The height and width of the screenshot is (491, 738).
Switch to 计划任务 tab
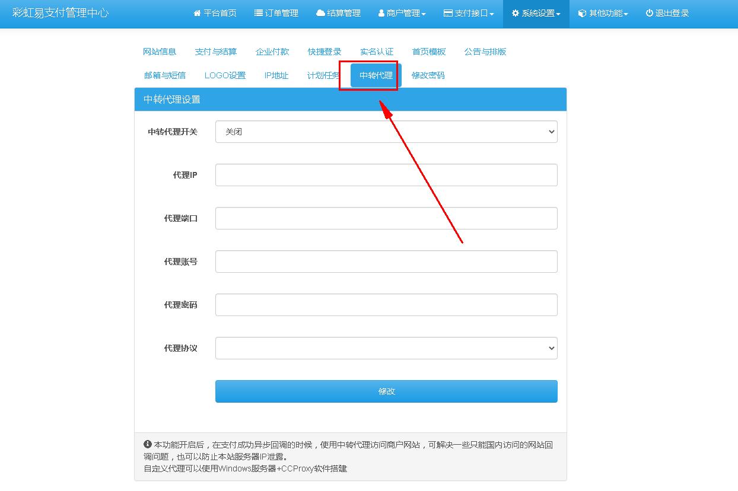(323, 75)
